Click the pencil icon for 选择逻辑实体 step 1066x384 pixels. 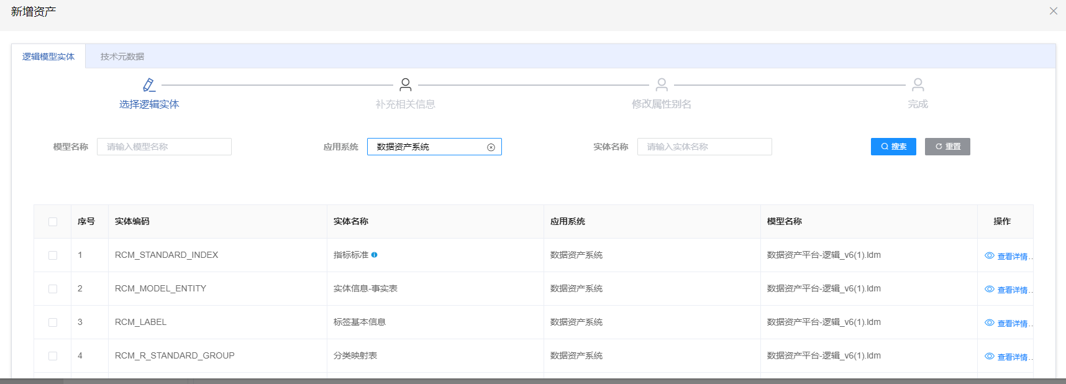pyautogui.click(x=149, y=85)
